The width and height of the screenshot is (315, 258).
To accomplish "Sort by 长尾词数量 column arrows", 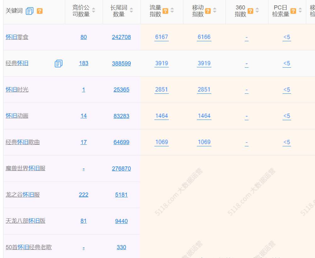I will 131,10.
